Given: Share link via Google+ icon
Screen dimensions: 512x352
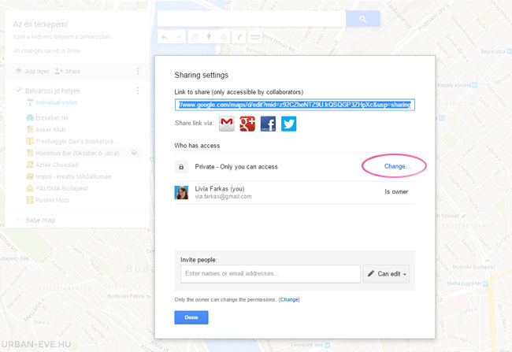Looking at the screenshot, I should 247,124.
